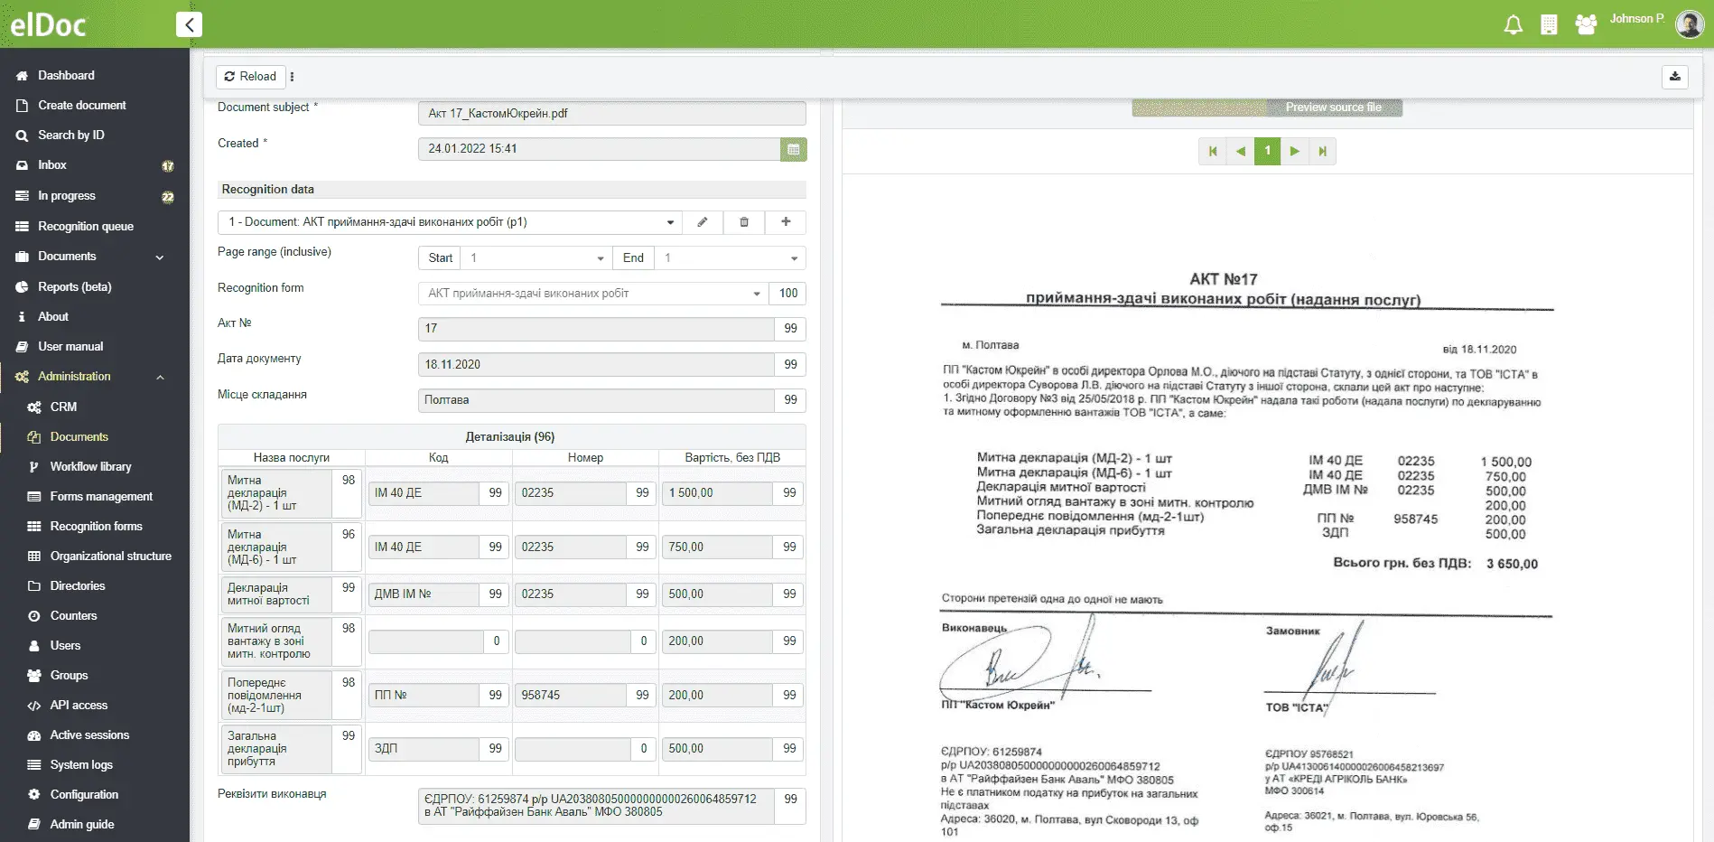Click the Reload button

250,77
